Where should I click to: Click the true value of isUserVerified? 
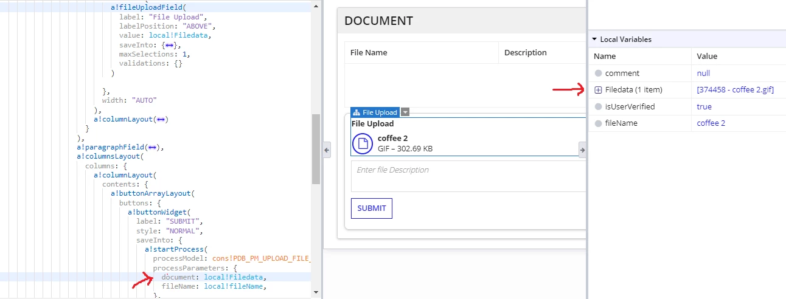[x=704, y=106]
